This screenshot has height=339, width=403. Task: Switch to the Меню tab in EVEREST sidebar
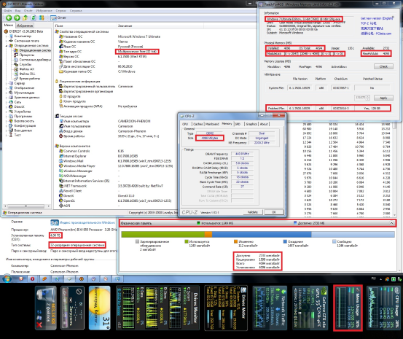[9, 26]
